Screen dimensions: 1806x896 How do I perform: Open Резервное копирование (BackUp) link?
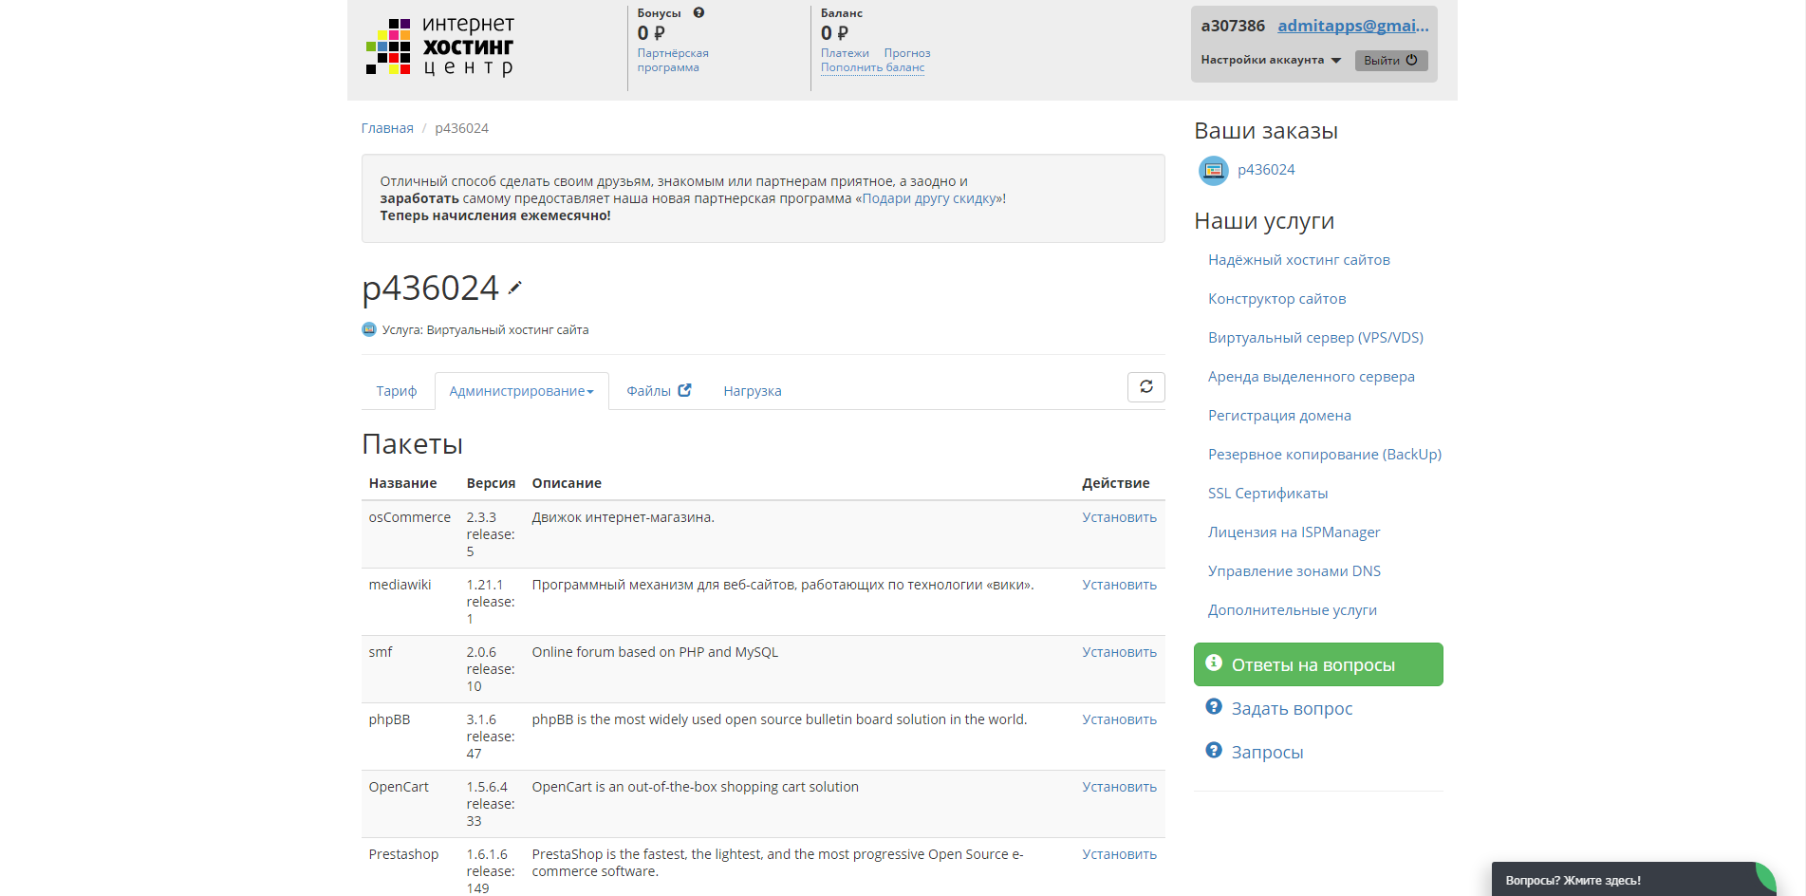(x=1325, y=455)
